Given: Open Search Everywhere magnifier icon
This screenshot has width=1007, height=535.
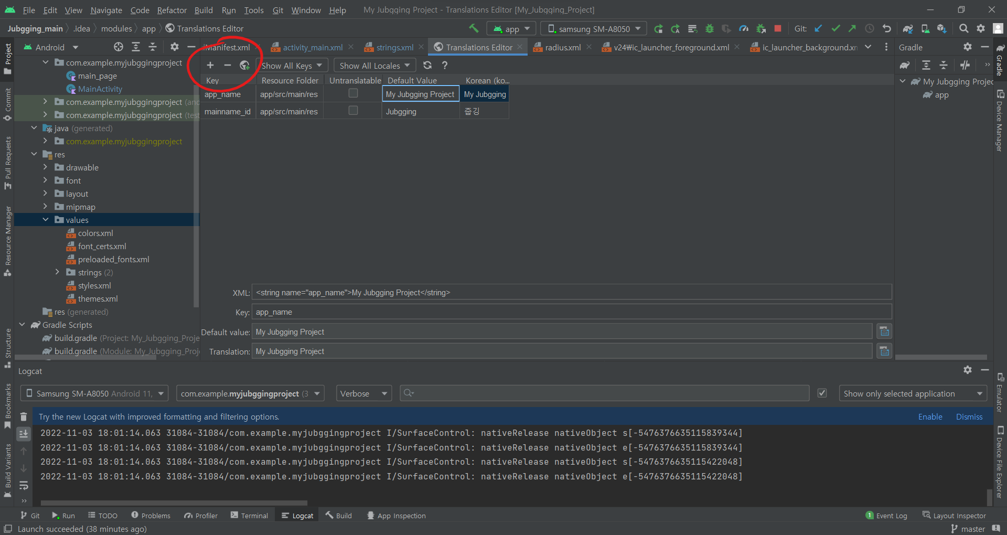Looking at the screenshot, I should click(963, 28).
